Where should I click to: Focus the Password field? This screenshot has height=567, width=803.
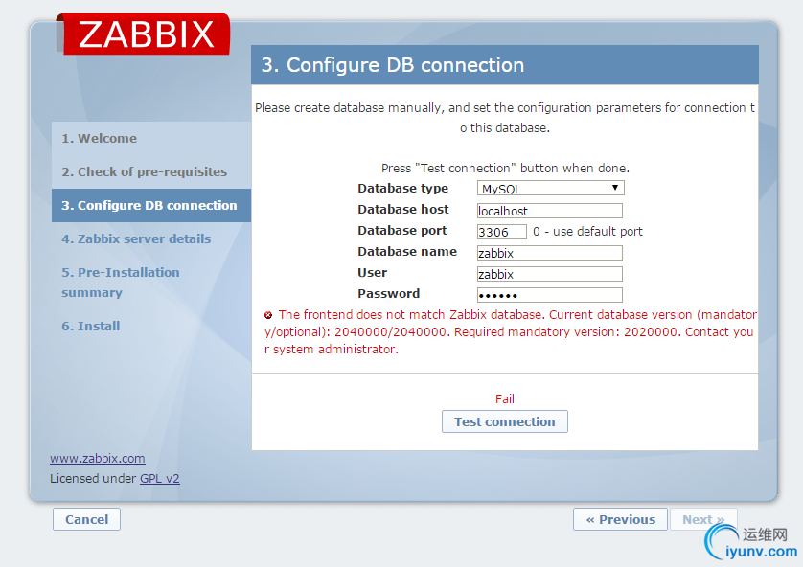(549, 295)
